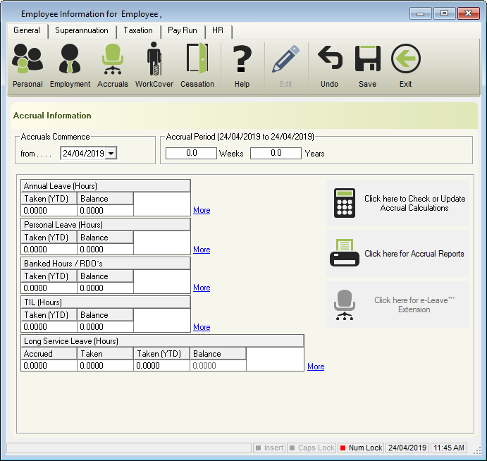
Task: Open the WorkCover section
Action: (154, 66)
